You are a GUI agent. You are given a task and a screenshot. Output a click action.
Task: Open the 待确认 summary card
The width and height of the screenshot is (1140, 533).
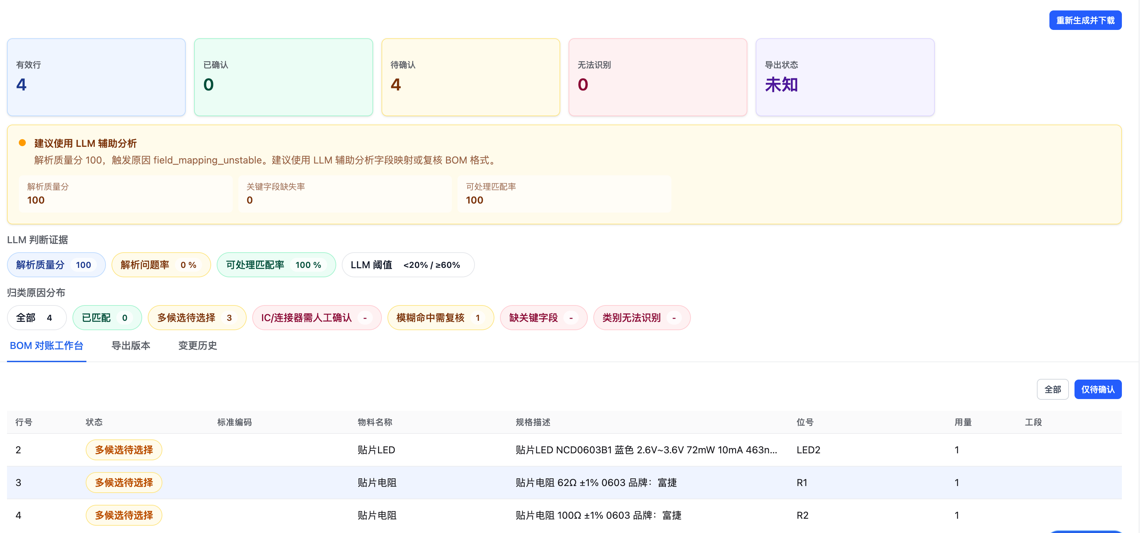pos(470,77)
